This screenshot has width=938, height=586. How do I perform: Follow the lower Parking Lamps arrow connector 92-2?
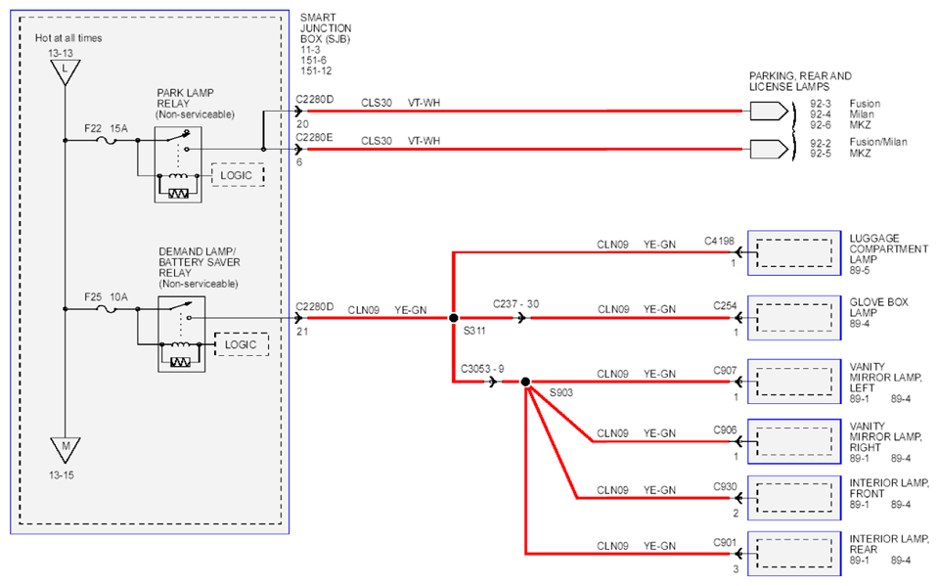click(x=770, y=149)
